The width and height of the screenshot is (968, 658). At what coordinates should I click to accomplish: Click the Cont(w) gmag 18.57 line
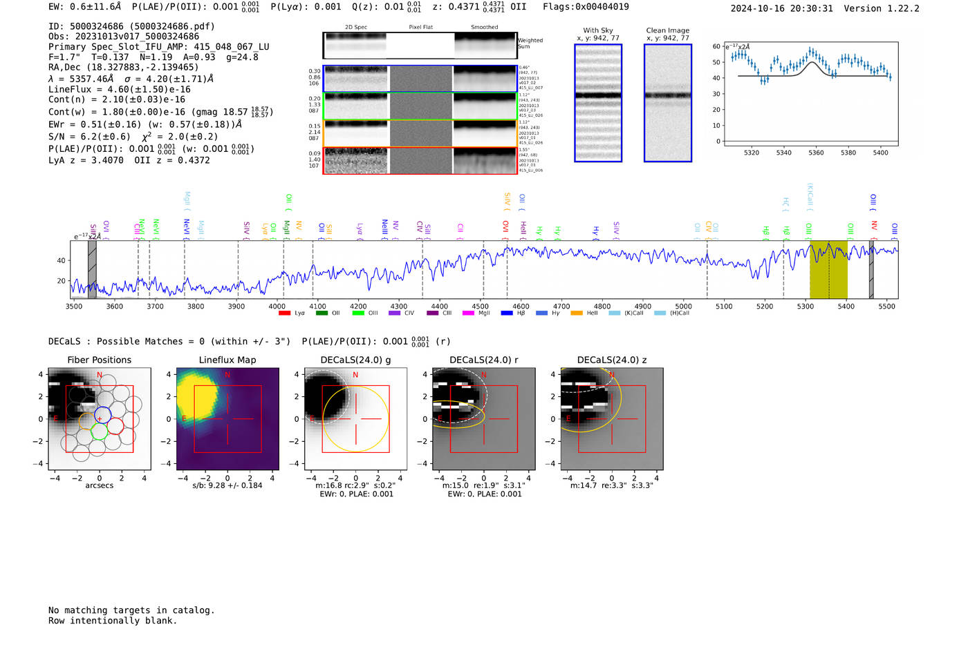click(161, 111)
